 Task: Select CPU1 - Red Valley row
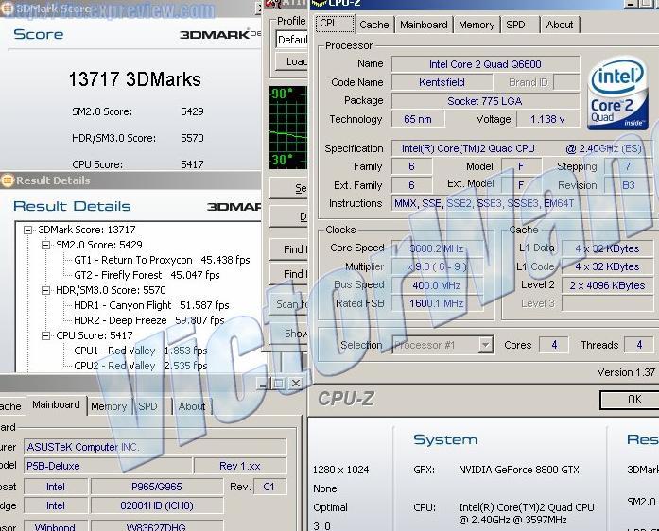[140, 351]
